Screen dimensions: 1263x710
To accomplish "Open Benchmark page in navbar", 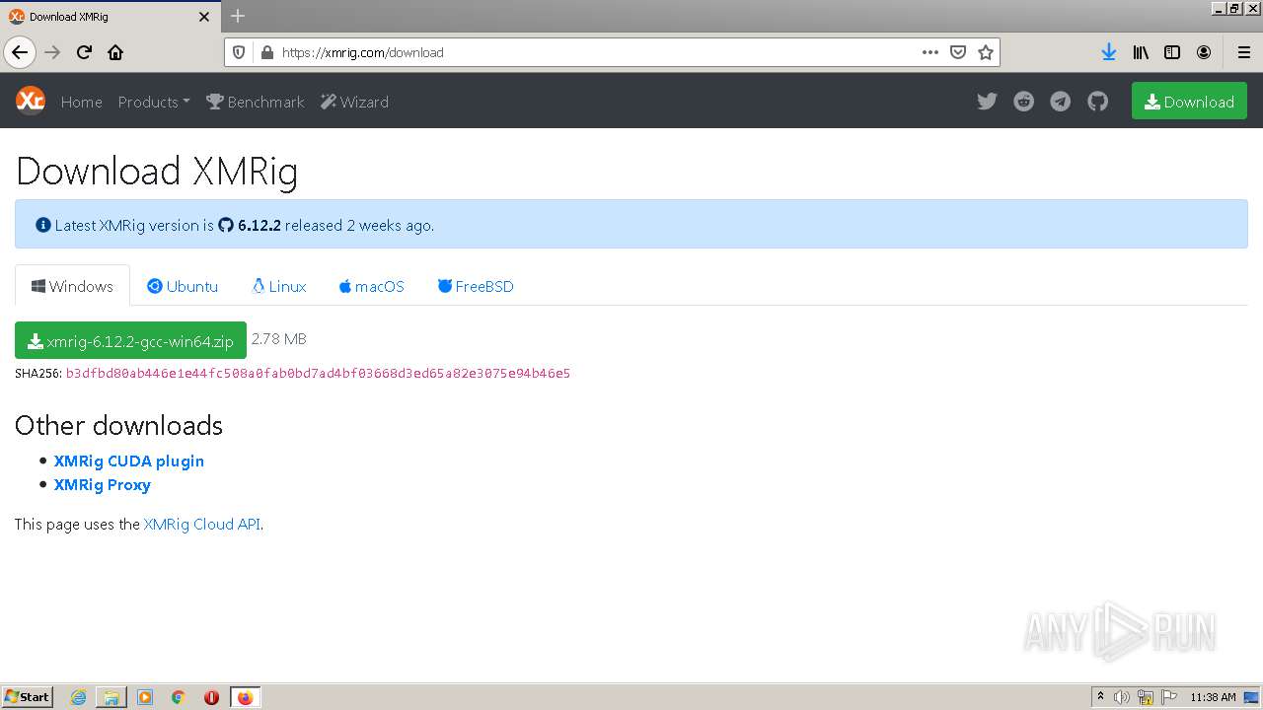I will pos(256,102).
